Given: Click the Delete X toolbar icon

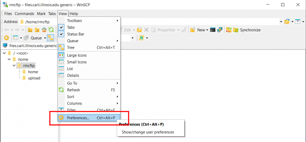Looking at the screenshot, I should pyautogui.click(x=146, y=30).
